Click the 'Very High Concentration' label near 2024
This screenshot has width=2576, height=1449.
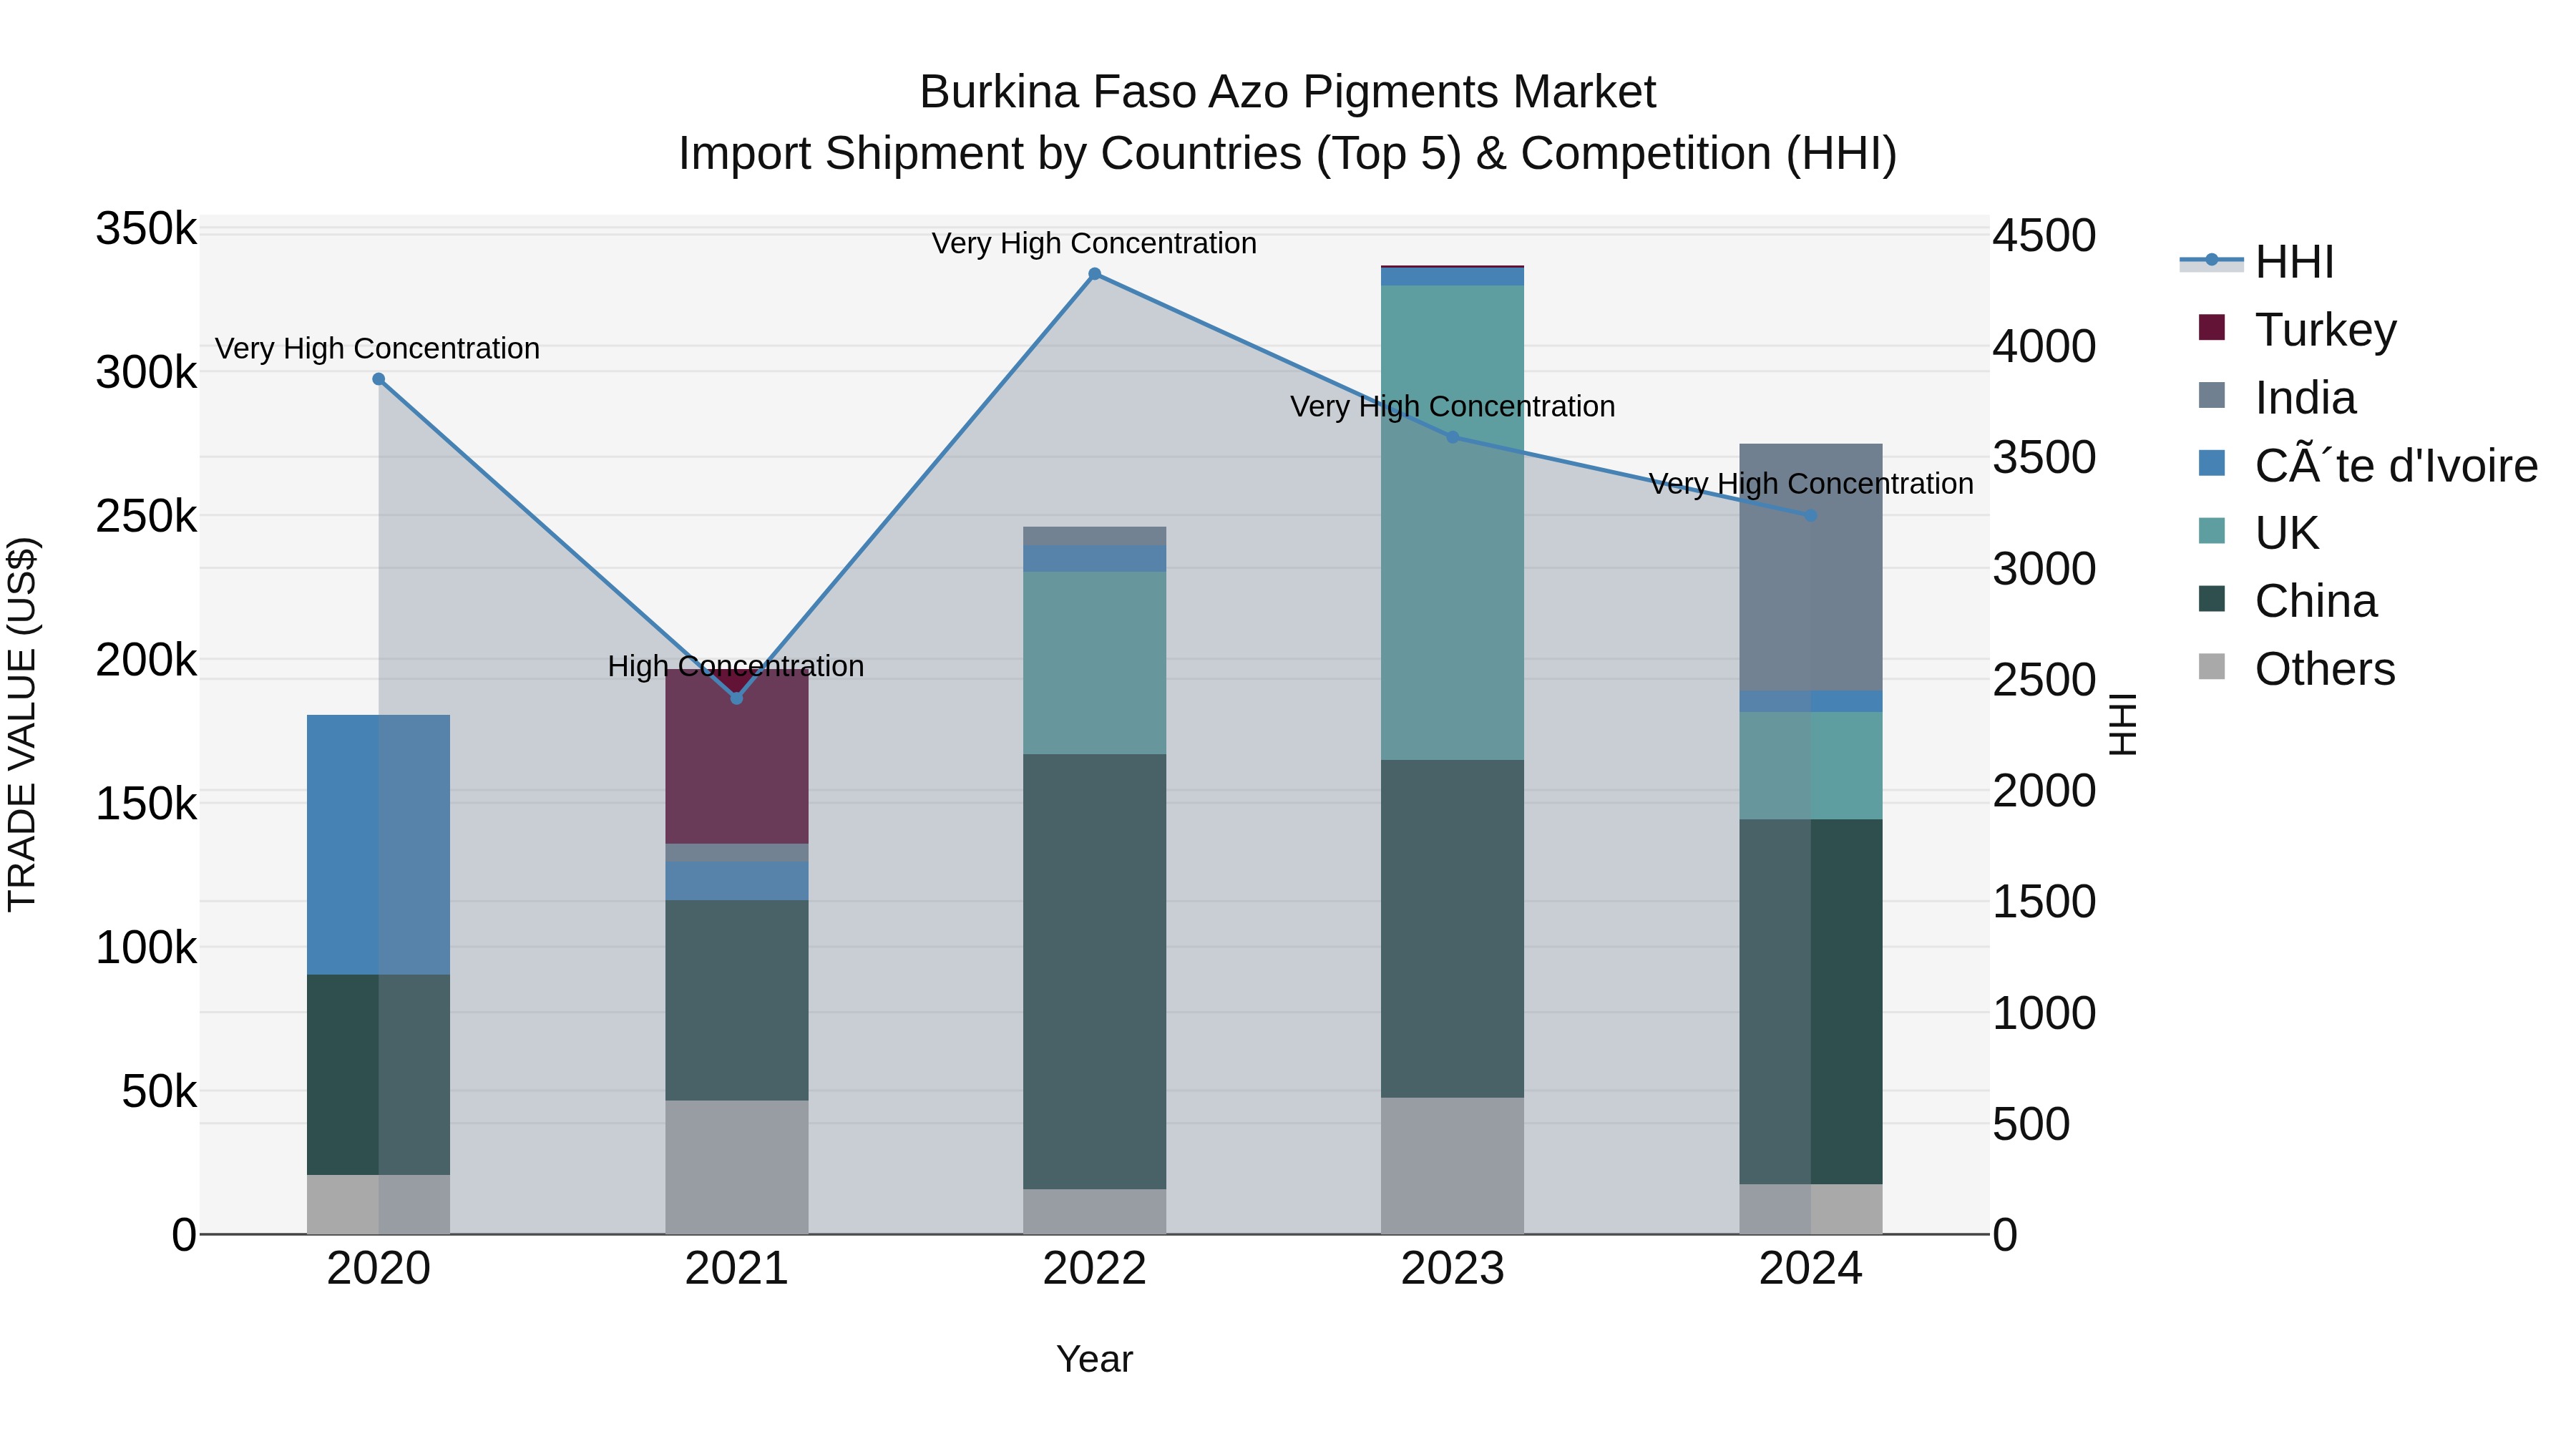pos(1811,483)
